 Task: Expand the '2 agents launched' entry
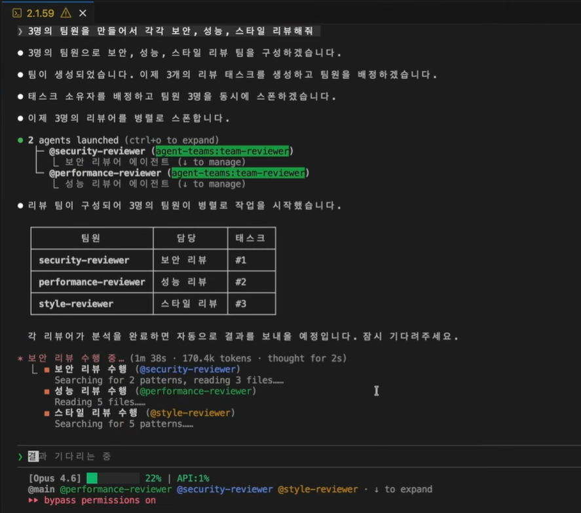point(123,140)
